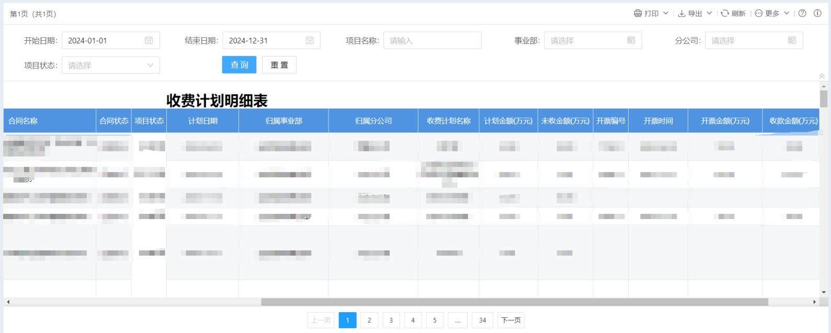The image size is (831, 333).
Task: Refresh the report using the refresh icon
Action: [x=725, y=14]
